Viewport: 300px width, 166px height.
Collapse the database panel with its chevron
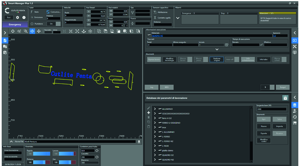(x=295, y=97)
